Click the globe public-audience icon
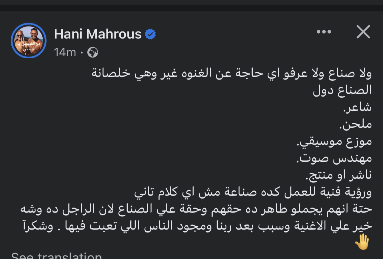This screenshot has width=383, height=259. [92, 53]
